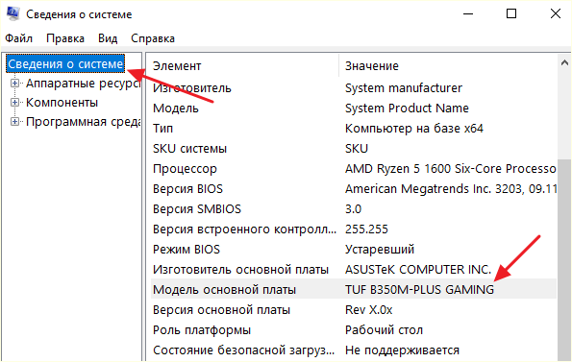Click value System manufacturer

[x=404, y=87]
